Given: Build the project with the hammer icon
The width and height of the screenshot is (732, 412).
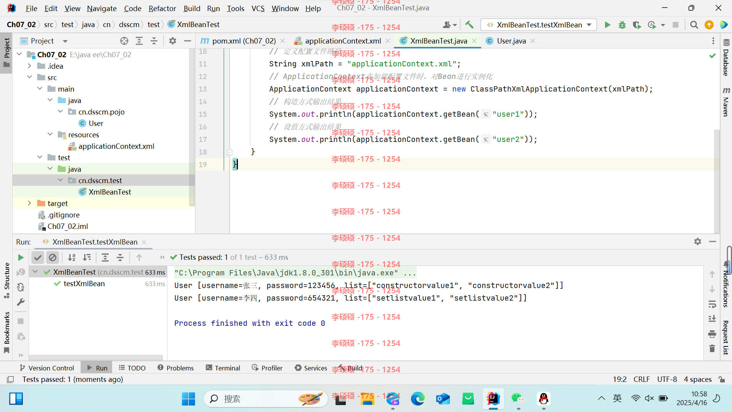Looking at the screenshot, I should [x=469, y=25].
